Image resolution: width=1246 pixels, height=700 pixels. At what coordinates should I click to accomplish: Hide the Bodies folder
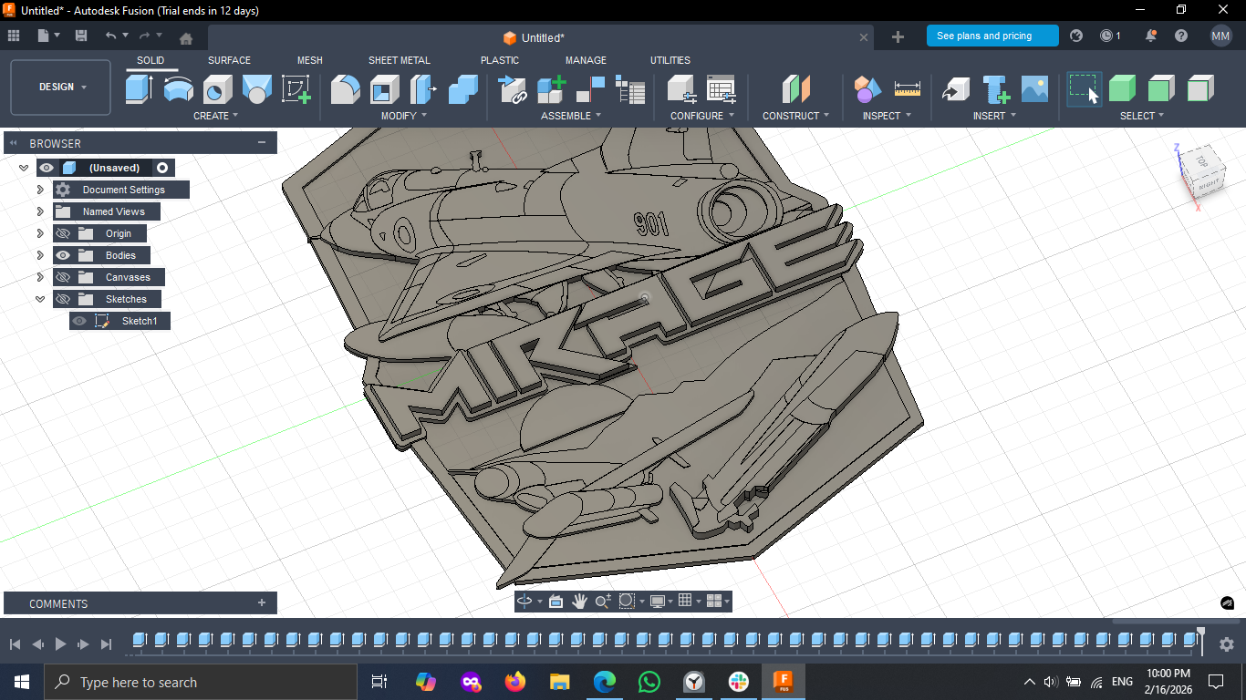(x=63, y=255)
